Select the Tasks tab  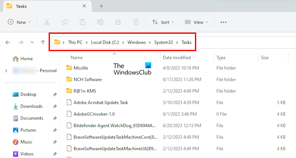click(x=47, y=6)
